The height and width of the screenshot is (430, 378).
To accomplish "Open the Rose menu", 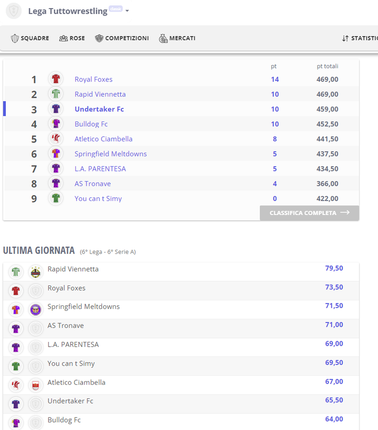I will (72, 38).
